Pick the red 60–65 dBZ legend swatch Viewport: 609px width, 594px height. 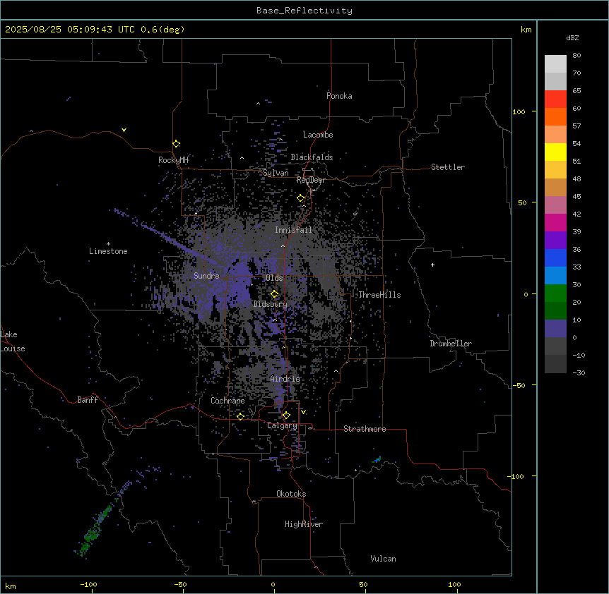(555, 99)
